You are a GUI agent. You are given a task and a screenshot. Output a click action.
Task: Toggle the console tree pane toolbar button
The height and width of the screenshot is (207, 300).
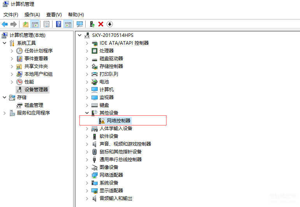pos(35,24)
